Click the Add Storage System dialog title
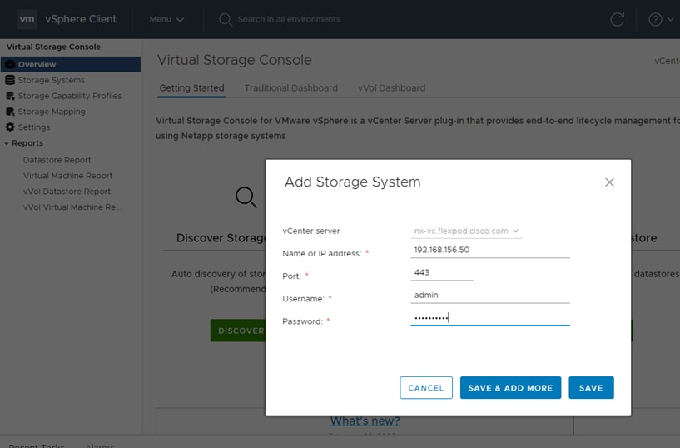Screen dimensions: 680x448 [x=352, y=182]
